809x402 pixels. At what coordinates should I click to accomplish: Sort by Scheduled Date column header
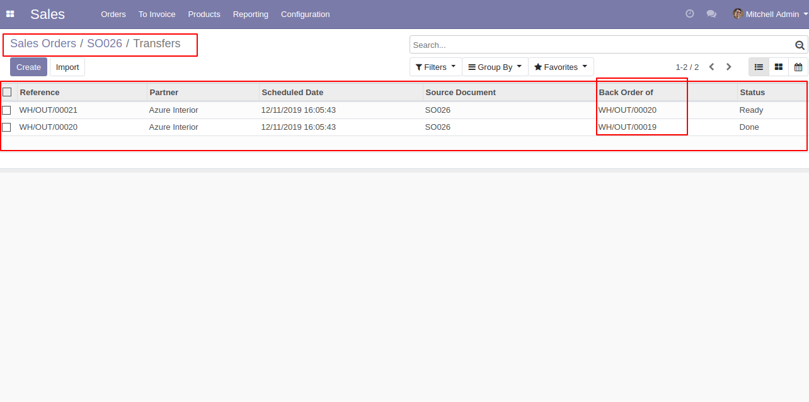[341, 92]
